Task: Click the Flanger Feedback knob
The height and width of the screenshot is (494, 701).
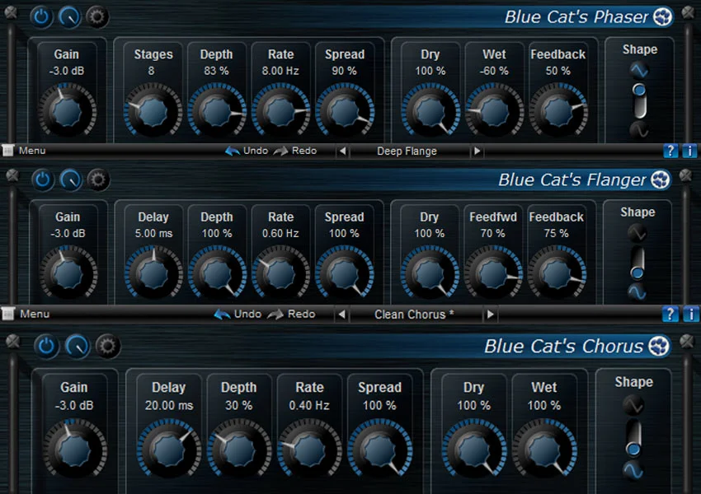Action: tap(557, 273)
